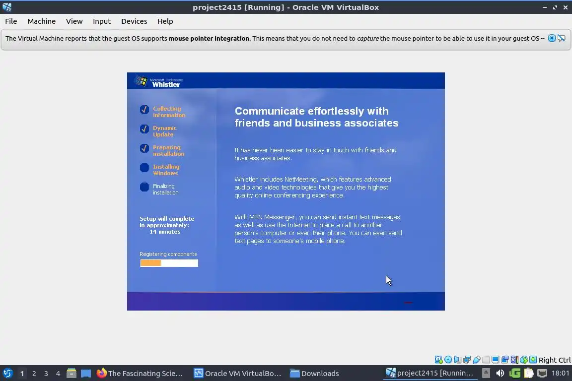
Task: Click the Installing Windows step label
Action: click(166, 170)
